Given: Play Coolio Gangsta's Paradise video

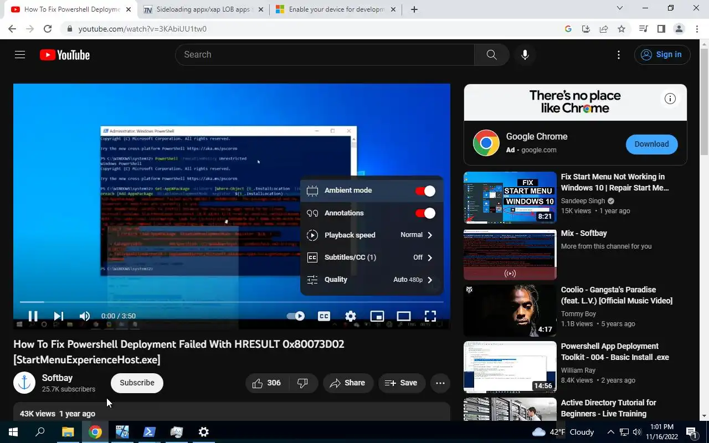Looking at the screenshot, I should 510,311.
